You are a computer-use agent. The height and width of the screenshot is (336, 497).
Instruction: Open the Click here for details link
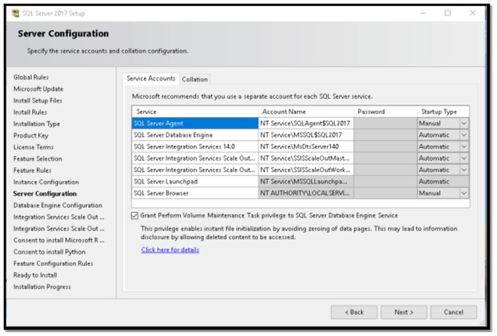pyautogui.click(x=170, y=249)
